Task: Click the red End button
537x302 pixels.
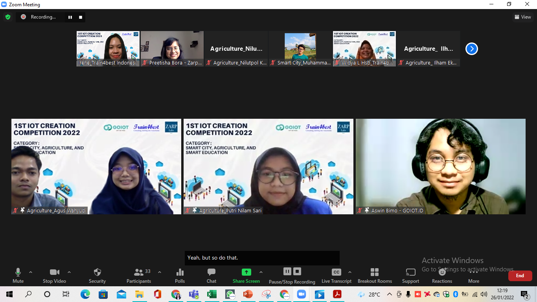Action: [x=520, y=276]
